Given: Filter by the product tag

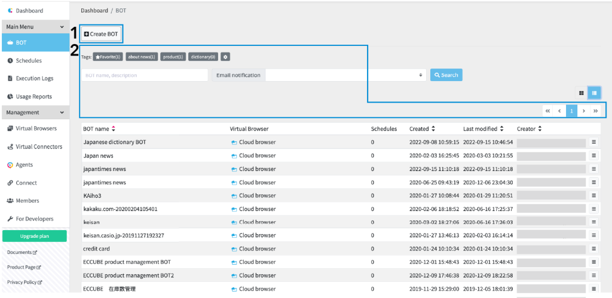Looking at the screenshot, I should 173,57.
